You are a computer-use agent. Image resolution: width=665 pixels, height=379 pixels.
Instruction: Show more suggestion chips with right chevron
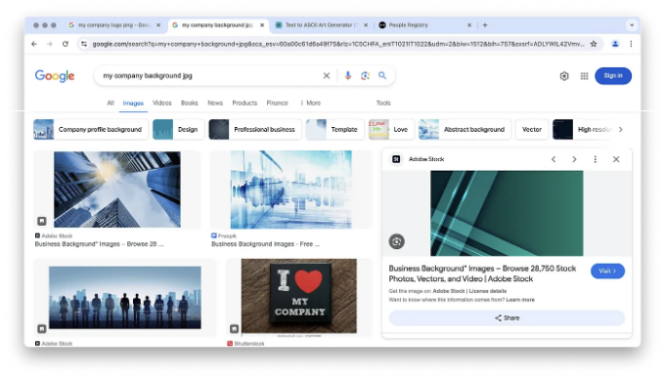point(621,130)
